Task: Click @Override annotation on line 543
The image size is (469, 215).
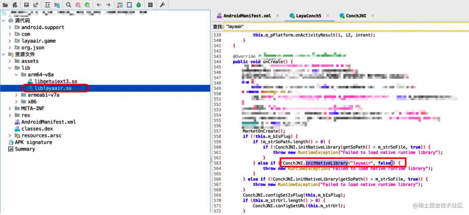Action: click(244, 56)
